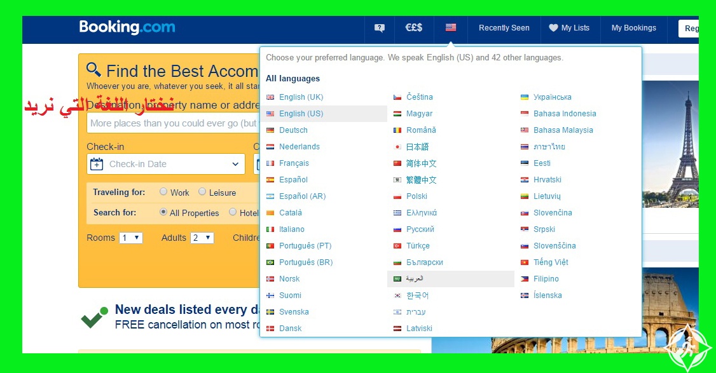Click the Chinese flag beside 简体中文
Screen dimensions: 716x373
[x=397, y=163]
